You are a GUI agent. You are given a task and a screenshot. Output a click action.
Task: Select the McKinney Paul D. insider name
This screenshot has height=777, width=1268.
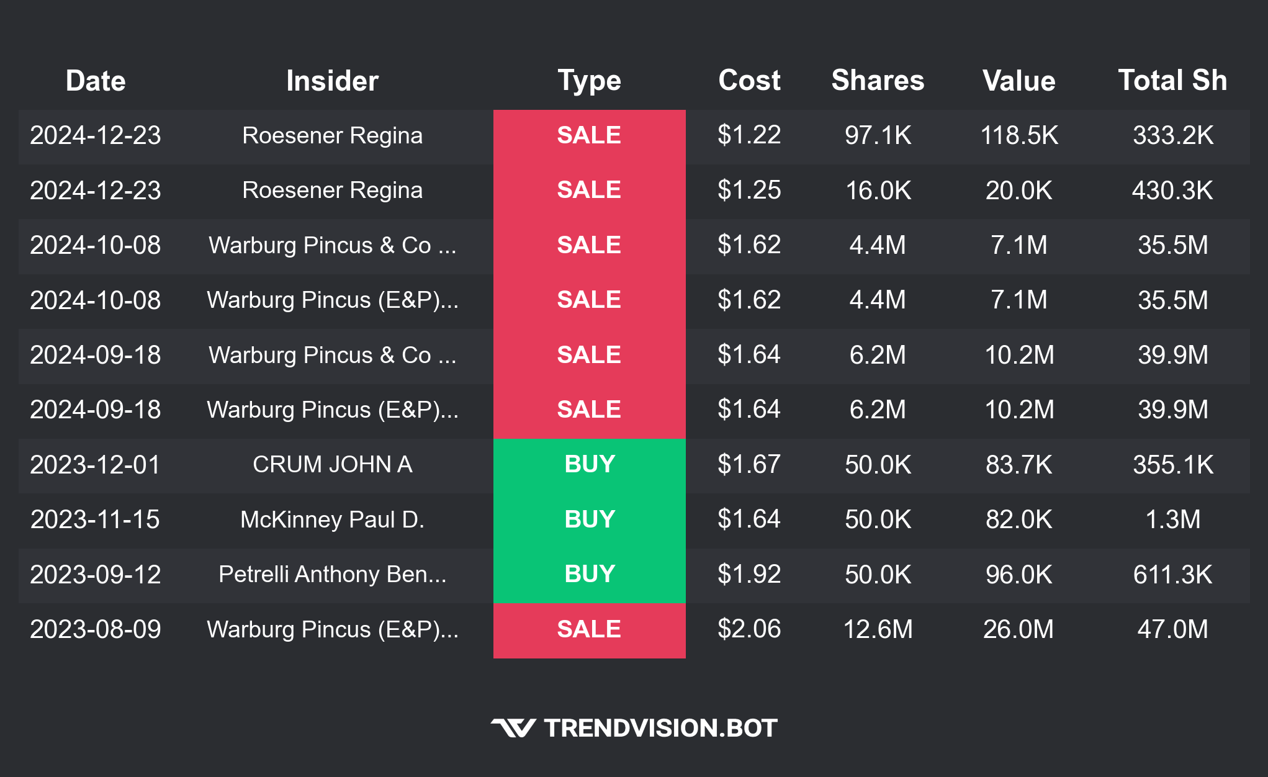pos(332,519)
